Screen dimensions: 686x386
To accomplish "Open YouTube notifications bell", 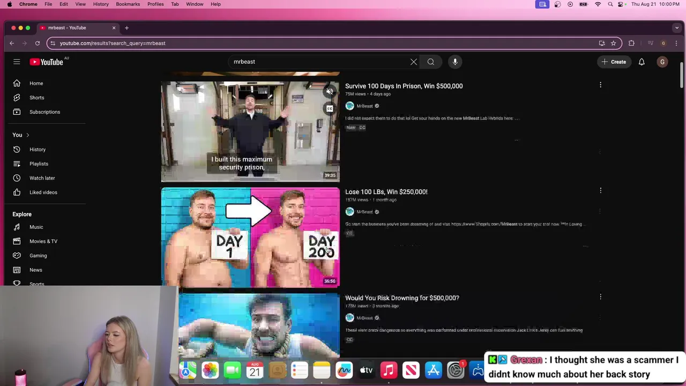I will pyautogui.click(x=642, y=62).
